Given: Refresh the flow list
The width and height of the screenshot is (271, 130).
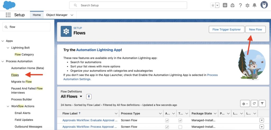Looking at the screenshot, I should 254,104.
